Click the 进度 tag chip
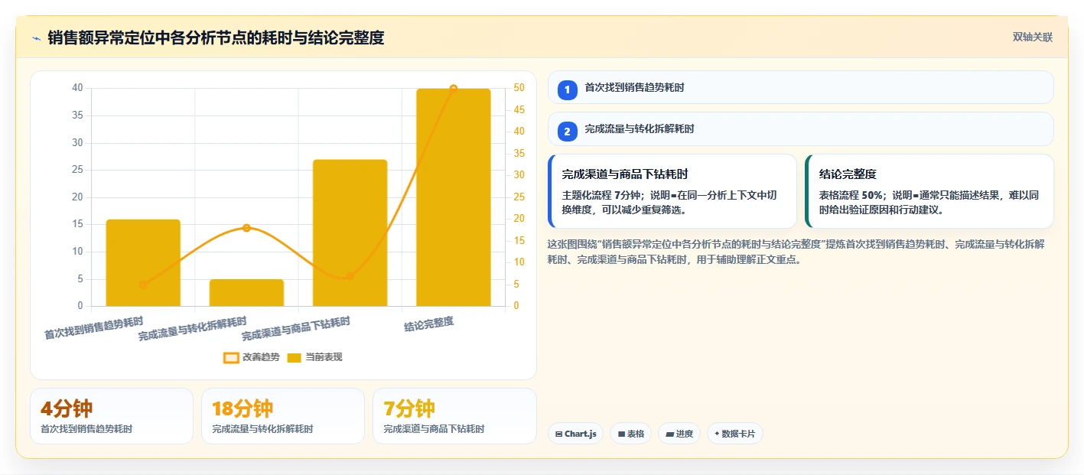Screen dimensions: 1084x475 tap(679, 434)
